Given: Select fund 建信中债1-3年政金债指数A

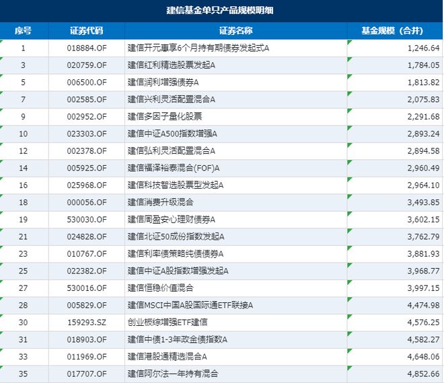Looking at the screenshot, I should 177,339.
